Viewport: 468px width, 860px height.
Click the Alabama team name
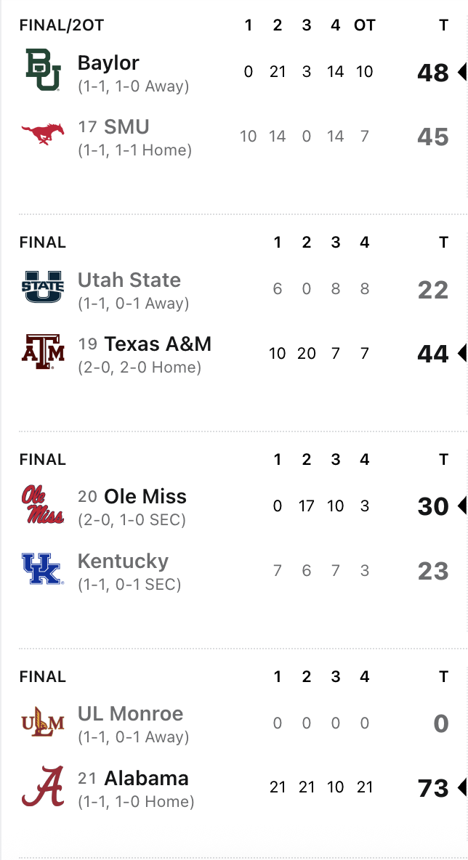147,778
